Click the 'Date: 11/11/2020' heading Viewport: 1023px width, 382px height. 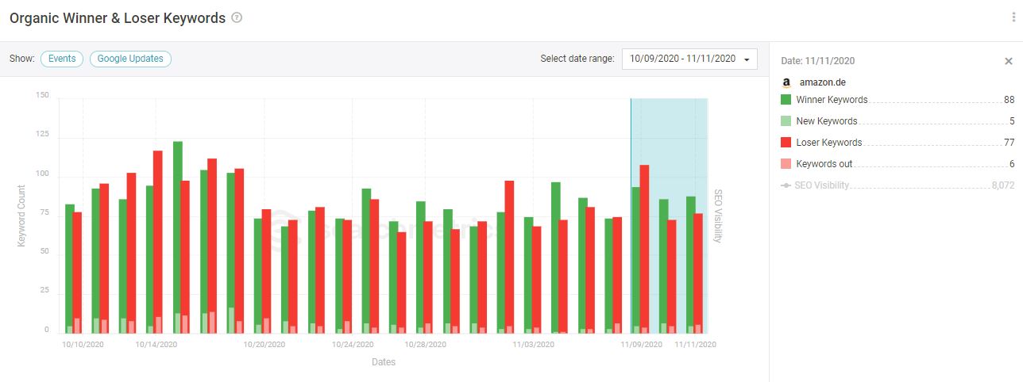coord(818,61)
